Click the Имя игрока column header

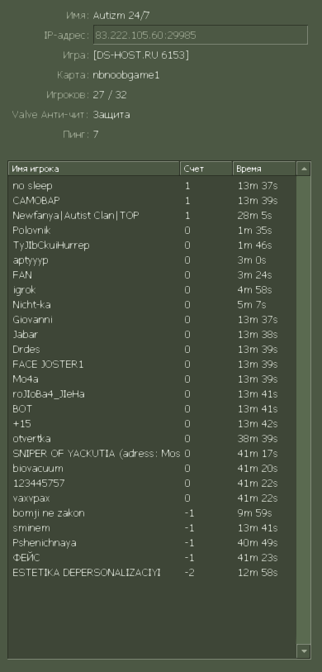tap(94, 169)
